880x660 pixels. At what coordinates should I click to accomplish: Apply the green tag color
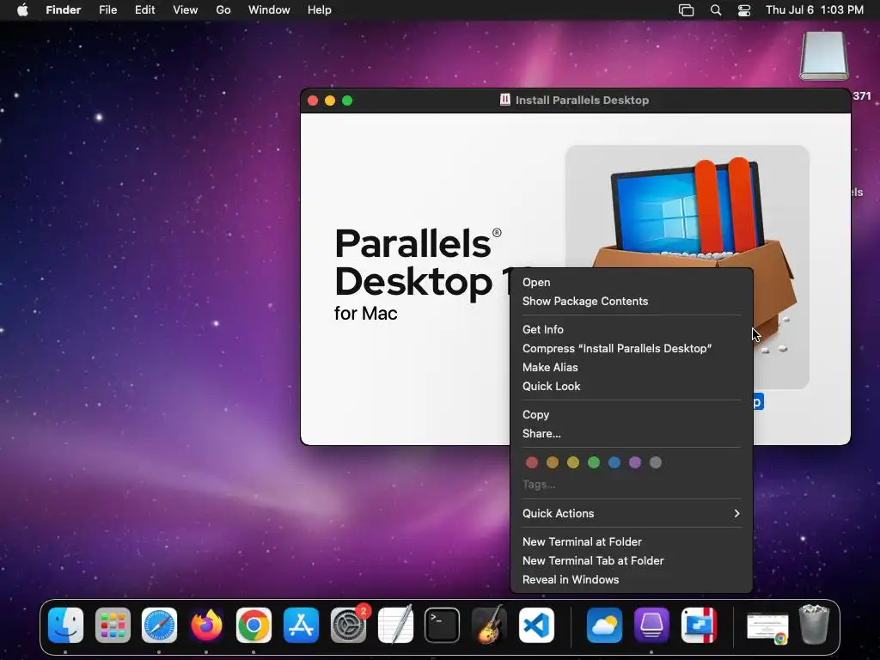[594, 462]
